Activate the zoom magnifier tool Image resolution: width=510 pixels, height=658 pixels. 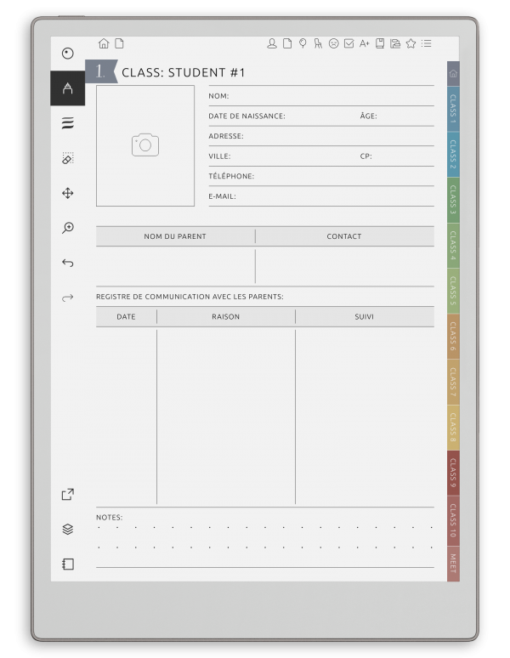pos(67,228)
